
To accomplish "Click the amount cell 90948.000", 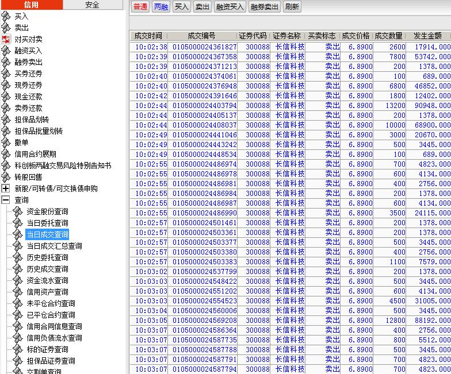I will point(428,106).
